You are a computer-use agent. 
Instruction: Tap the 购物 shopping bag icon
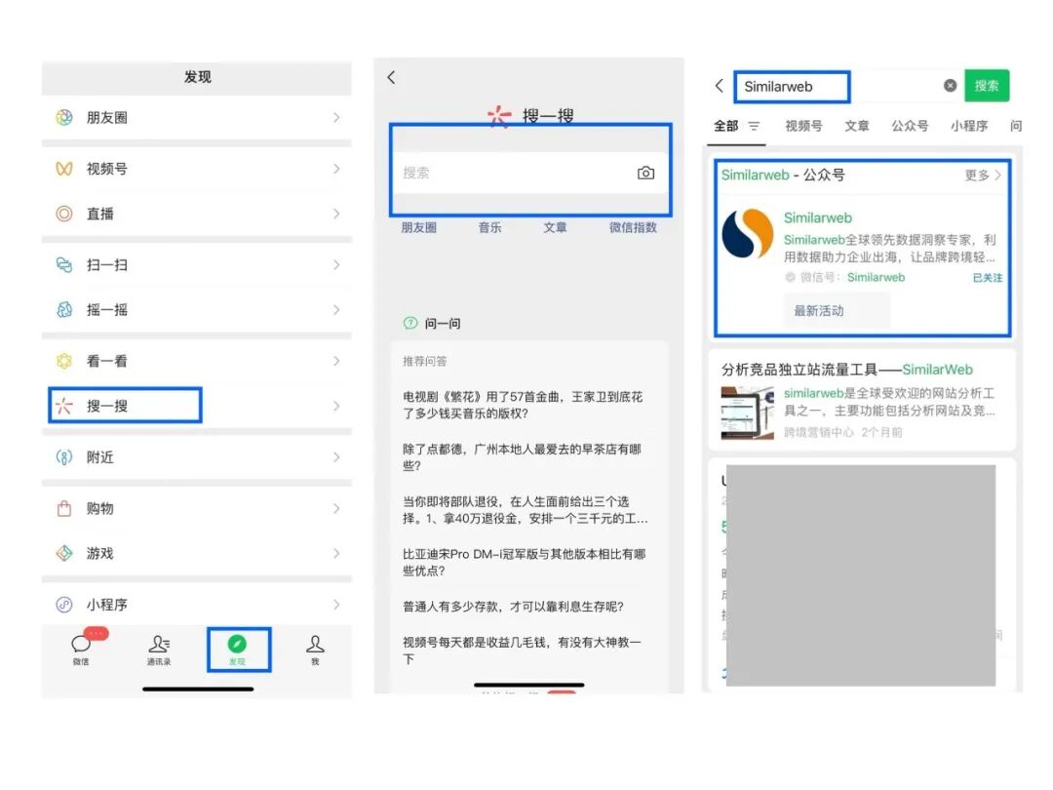click(x=63, y=508)
